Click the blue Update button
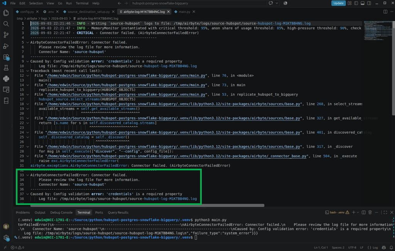The image size is (395, 251). 338,3
